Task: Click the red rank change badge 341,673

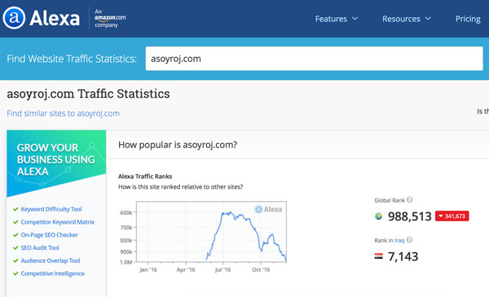Action: coord(452,216)
